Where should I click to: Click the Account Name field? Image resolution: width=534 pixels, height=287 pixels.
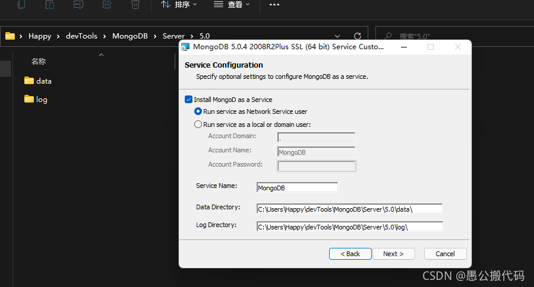click(317, 152)
